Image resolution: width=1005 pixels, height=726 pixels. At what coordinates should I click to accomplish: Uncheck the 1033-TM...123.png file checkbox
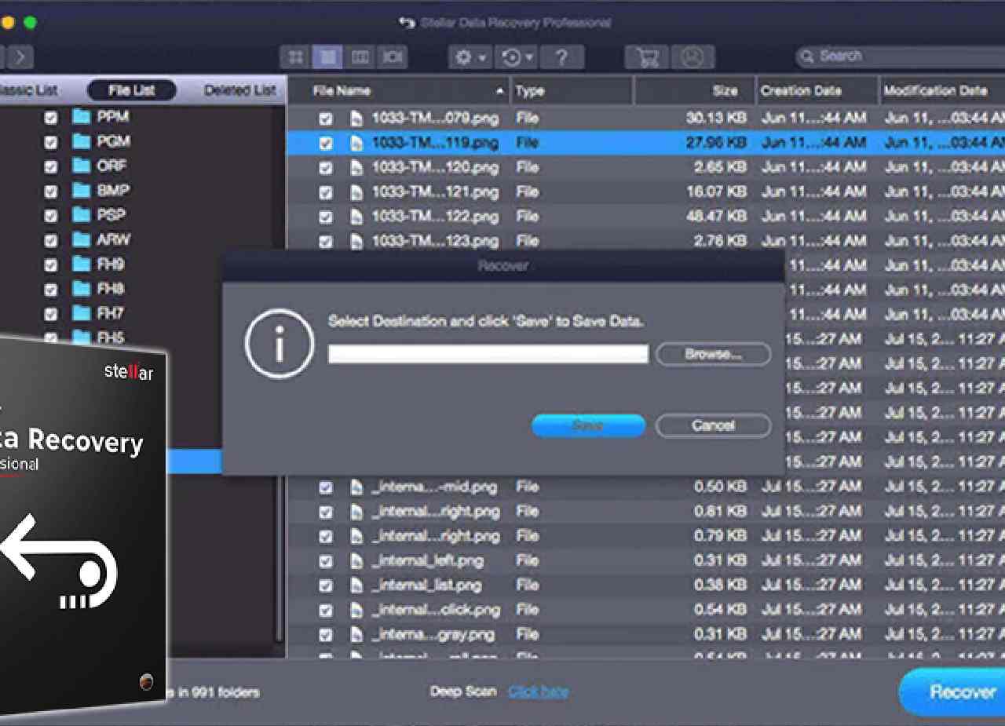click(x=326, y=242)
